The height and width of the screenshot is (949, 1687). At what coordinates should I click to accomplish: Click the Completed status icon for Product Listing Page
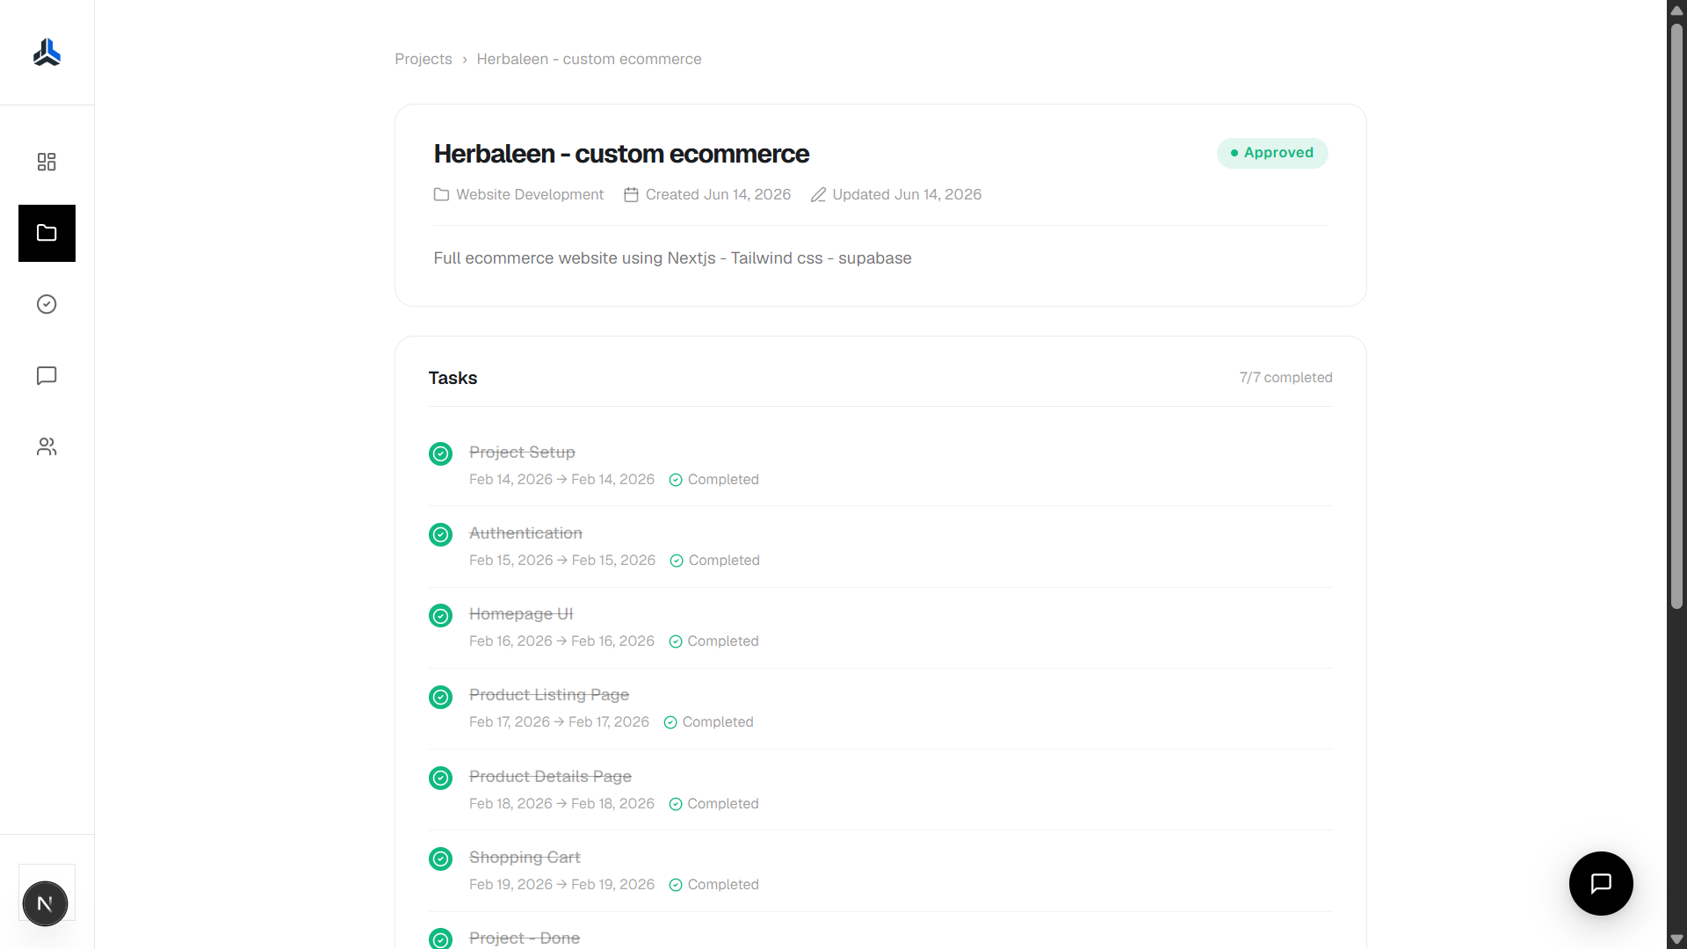point(670,722)
